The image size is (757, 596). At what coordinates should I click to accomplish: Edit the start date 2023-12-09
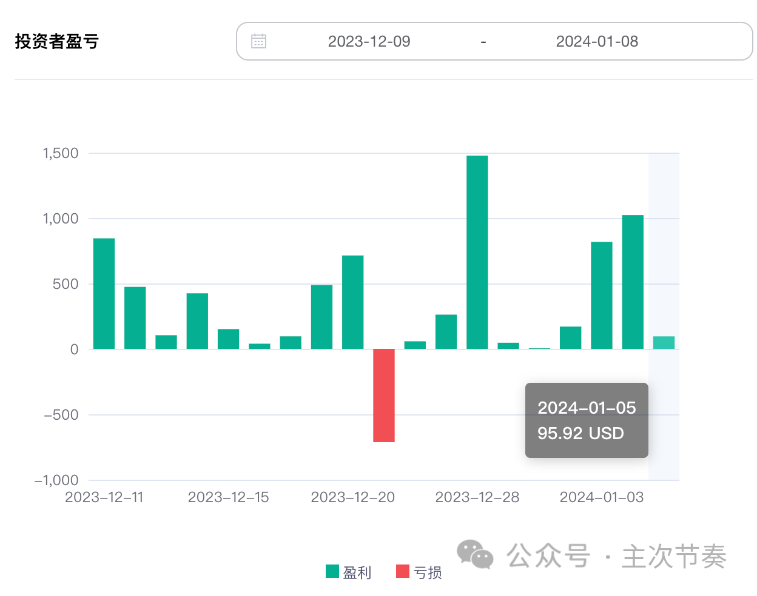pyautogui.click(x=369, y=41)
